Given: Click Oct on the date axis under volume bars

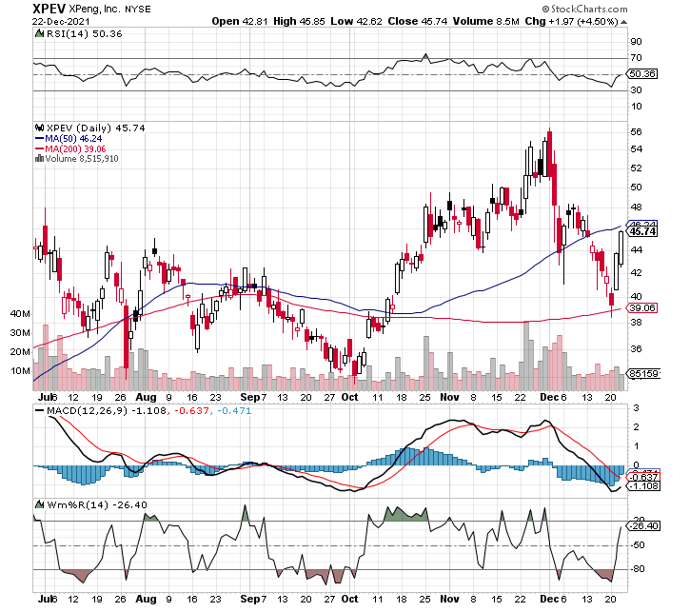Looking at the screenshot, I should [350, 397].
